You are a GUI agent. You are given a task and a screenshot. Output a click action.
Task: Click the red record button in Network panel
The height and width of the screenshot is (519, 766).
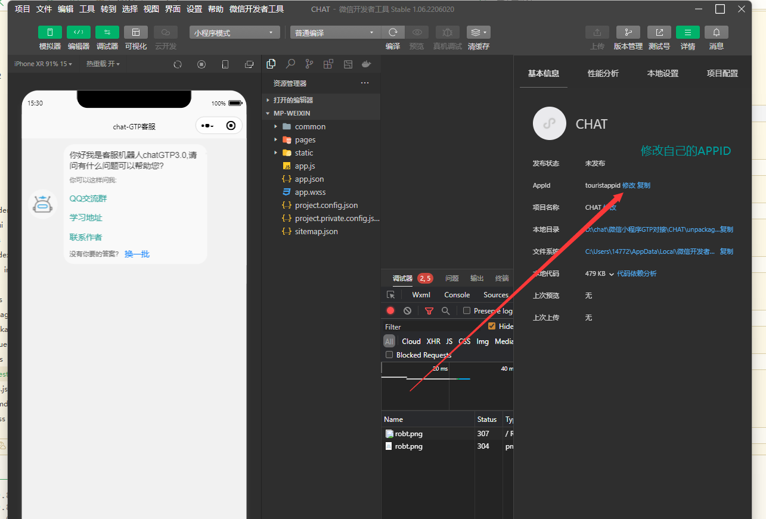point(390,310)
